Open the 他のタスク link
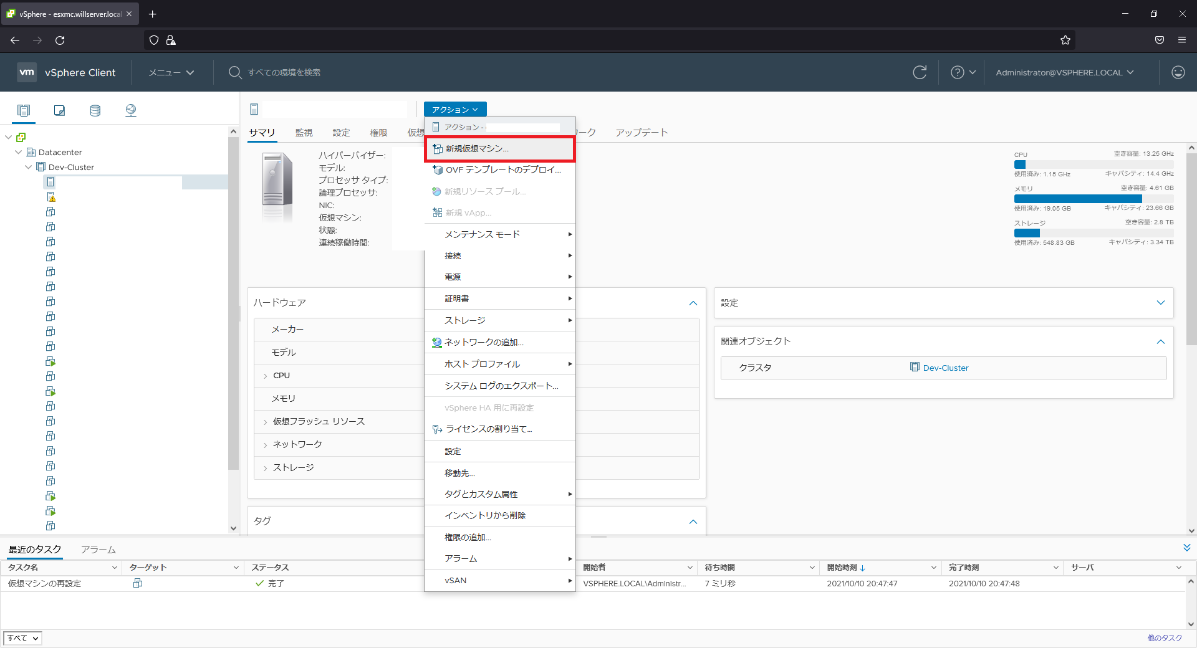This screenshot has height=648, width=1197. tap(1165, 638)
